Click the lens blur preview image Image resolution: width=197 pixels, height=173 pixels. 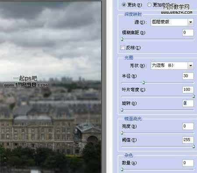tap(50, 87)
